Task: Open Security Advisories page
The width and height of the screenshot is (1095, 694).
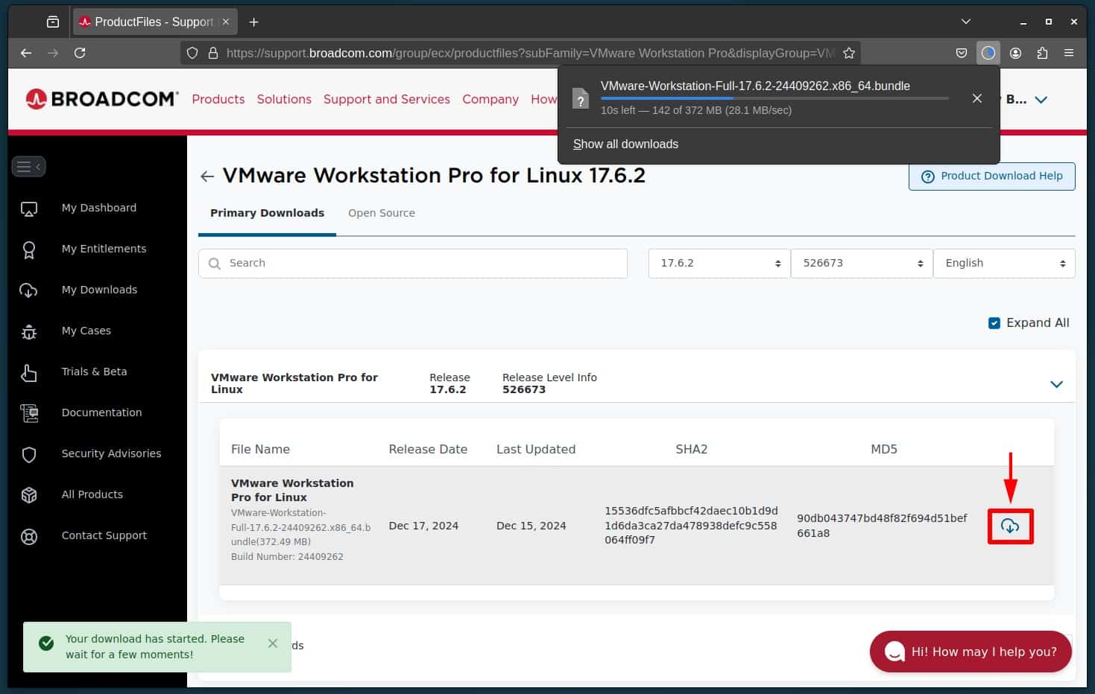Action: click(110, 453)
